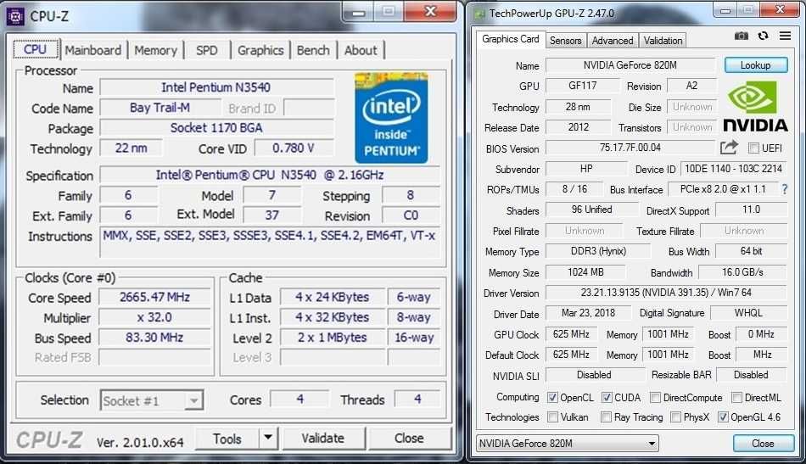
Task: Switch to the Memory tab
Action: pos(156,50)
